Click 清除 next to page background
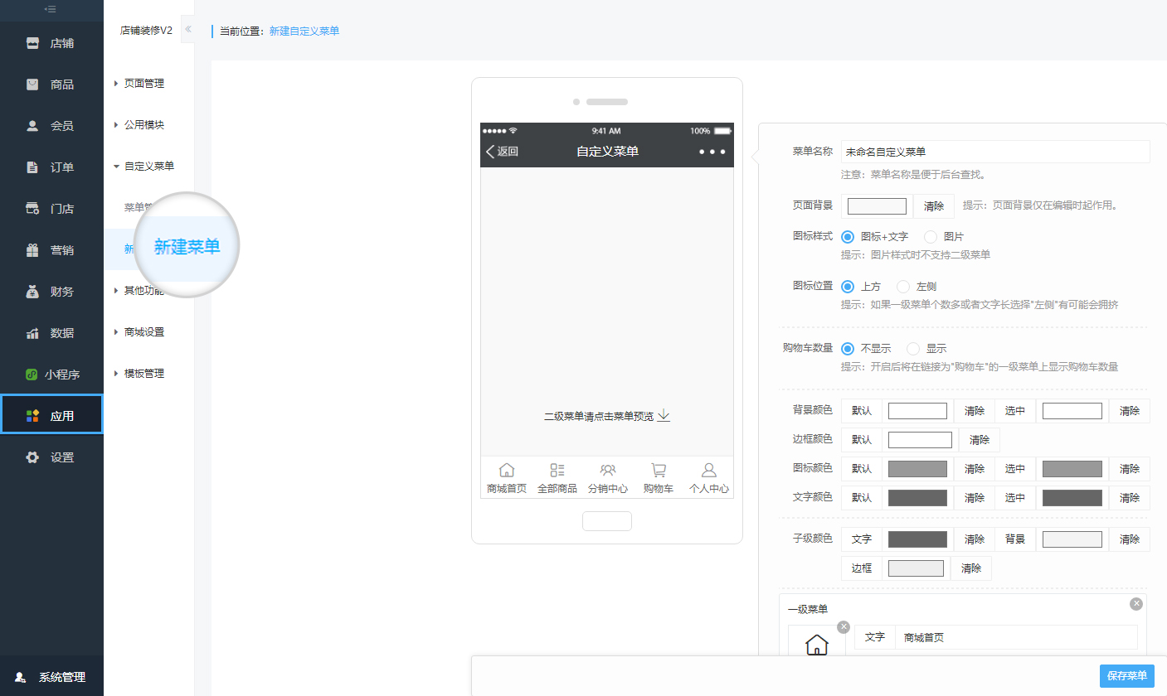 [x=933, y=205]
